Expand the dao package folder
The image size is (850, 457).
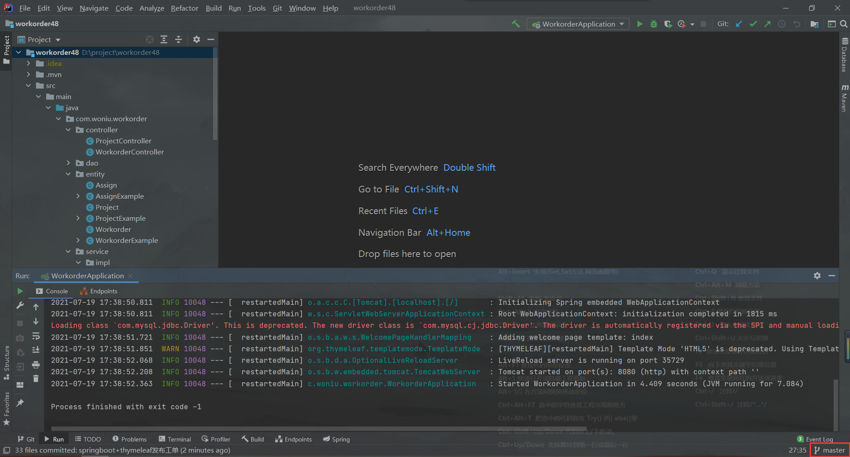tap(68, 163)
